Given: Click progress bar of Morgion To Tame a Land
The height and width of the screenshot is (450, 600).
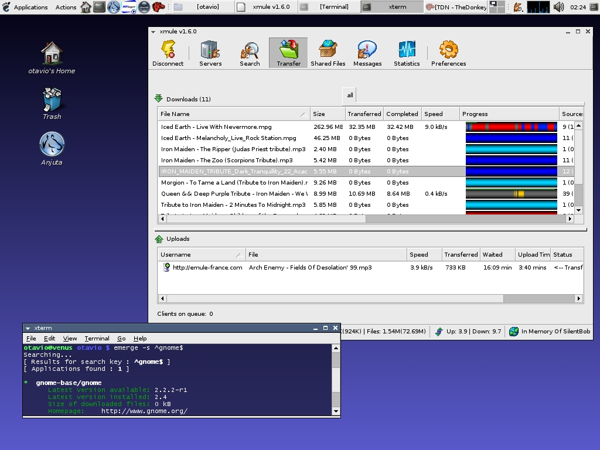Looking at the screenshot, I should (x=511, y=183).
